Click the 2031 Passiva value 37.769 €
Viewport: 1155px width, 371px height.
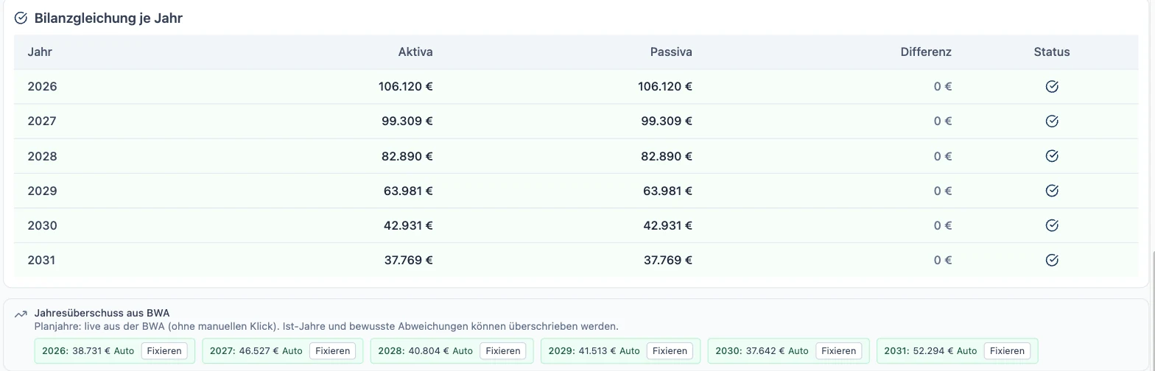click(667, 260)
